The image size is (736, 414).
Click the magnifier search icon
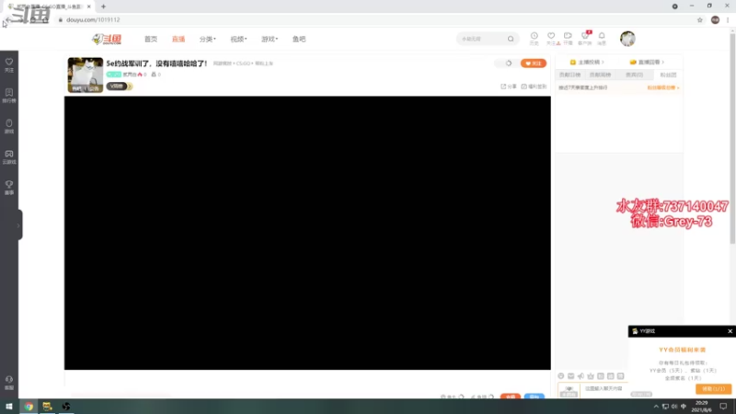click(511, 39)
